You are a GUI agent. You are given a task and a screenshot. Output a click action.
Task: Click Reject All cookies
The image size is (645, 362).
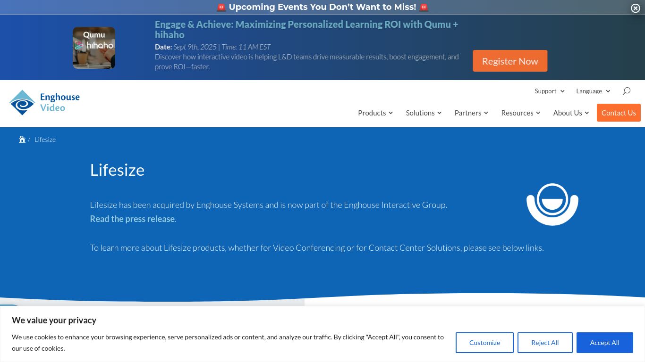pyautogui.click(x=545, y=343)
